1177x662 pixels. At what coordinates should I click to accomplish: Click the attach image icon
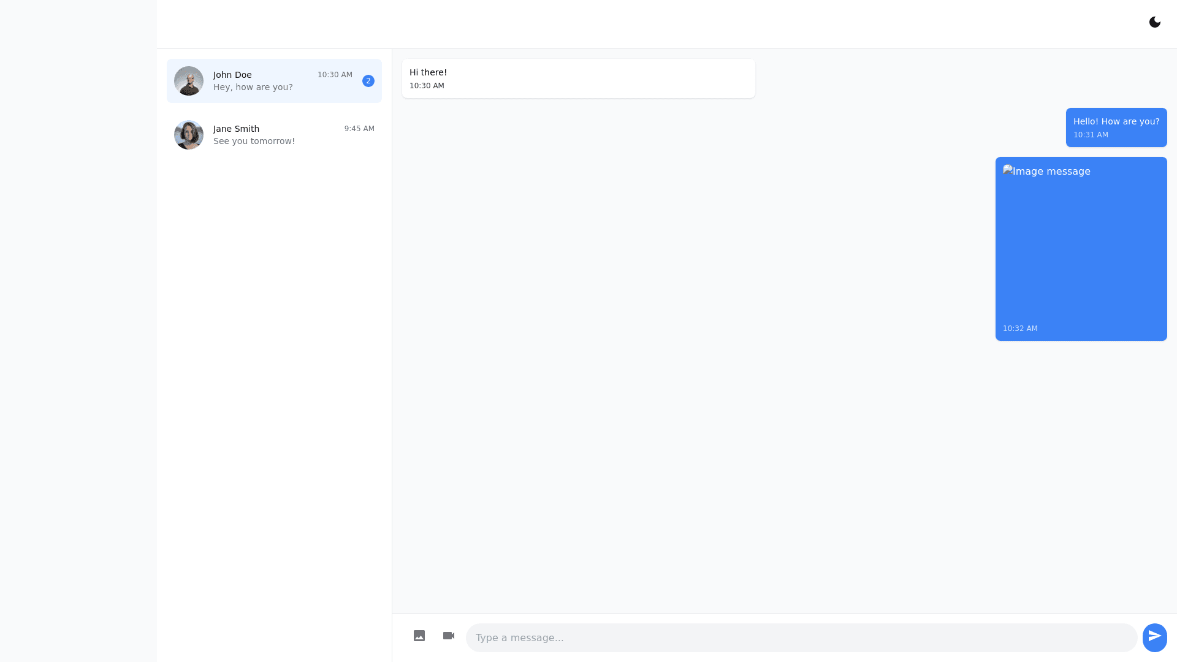pyautogui.click(x=419, y=636)
